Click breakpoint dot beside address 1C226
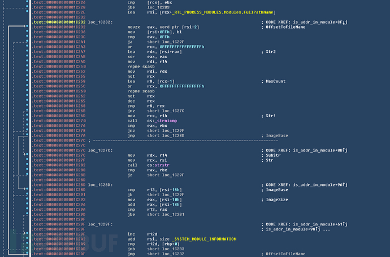This screenshot has height=257, width=390. [27, 2]
